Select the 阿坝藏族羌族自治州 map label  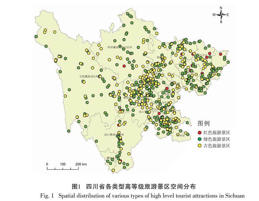click(124, 47)
